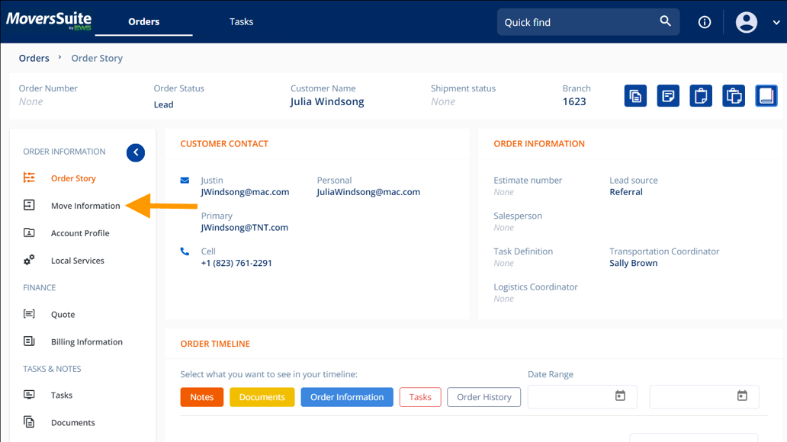
Task: Click the documents copy icon in header
Action: point(635,96)
